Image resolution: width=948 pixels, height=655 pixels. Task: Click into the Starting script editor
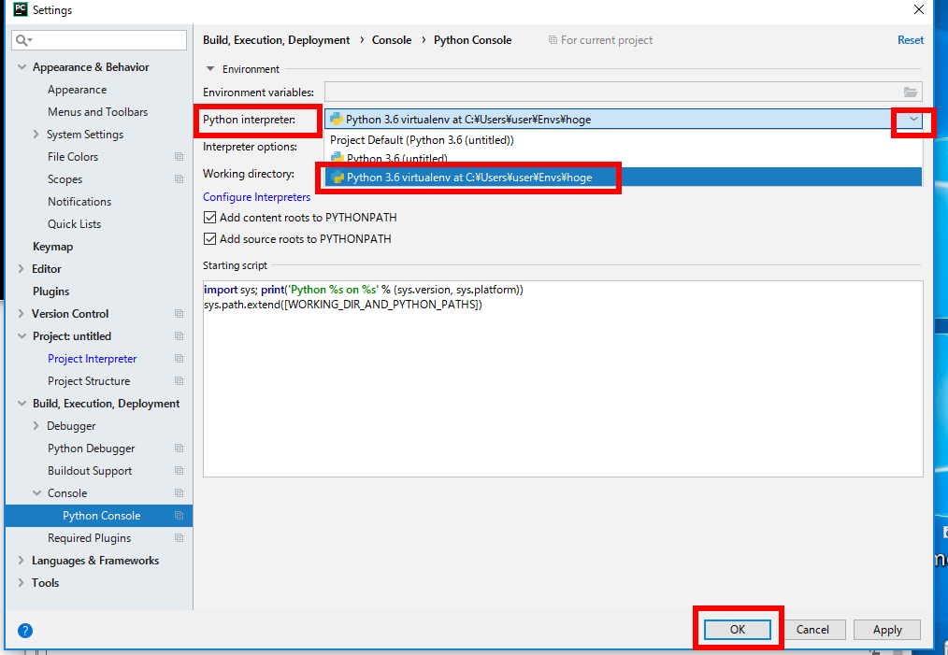click(x=563, y=378)
